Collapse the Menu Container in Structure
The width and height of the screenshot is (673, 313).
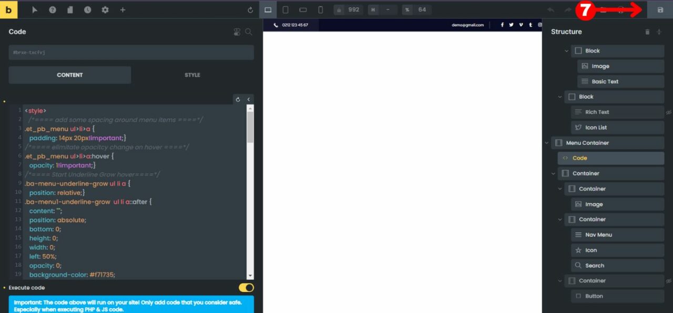(546, 142)
